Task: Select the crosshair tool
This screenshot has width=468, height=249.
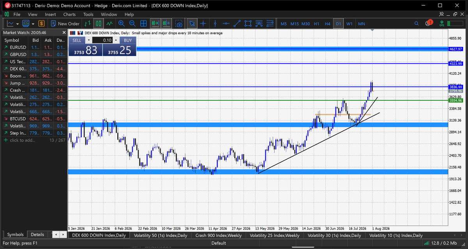Action: (x=203, y=23)
